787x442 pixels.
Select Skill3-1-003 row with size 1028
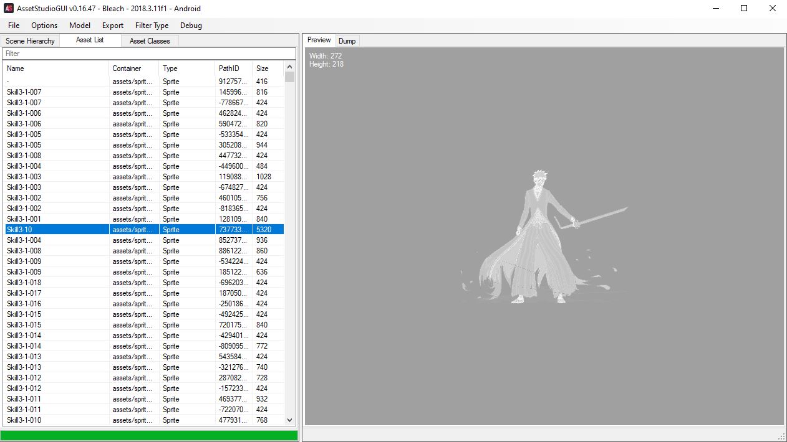(144, 177)
